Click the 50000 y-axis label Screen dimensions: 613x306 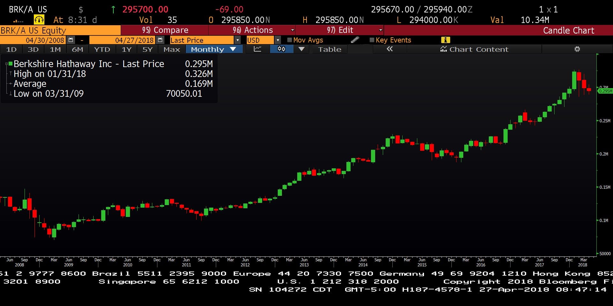(605, 254)
